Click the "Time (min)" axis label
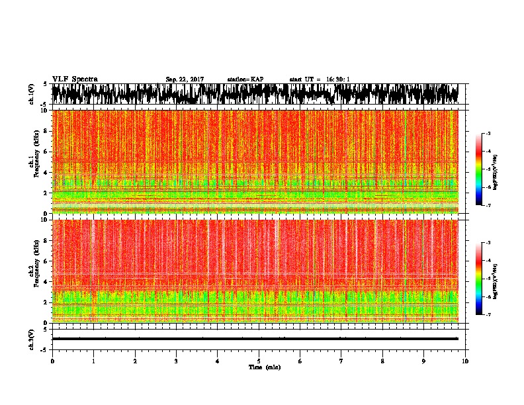This screenshot has width=524, height=405. (x=265, y=367)
